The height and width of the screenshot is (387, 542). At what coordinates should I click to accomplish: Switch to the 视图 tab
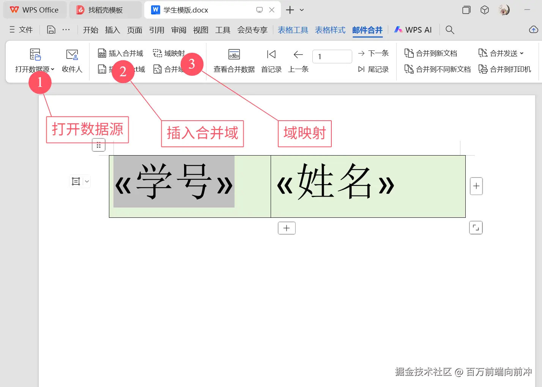tap(201, 30)
